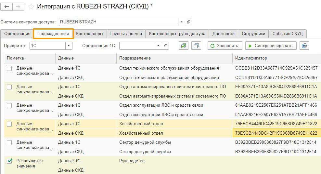Image resolution: width=321 pixels, height=174 pixels.
Task: Click the uncheck all marks icon
Action: 196,46
